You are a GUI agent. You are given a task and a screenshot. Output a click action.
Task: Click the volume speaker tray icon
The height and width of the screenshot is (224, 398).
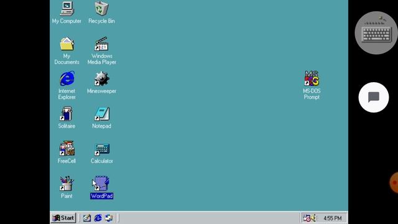tap(313, 218)
